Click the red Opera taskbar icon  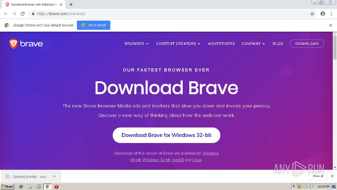[56, 187]
